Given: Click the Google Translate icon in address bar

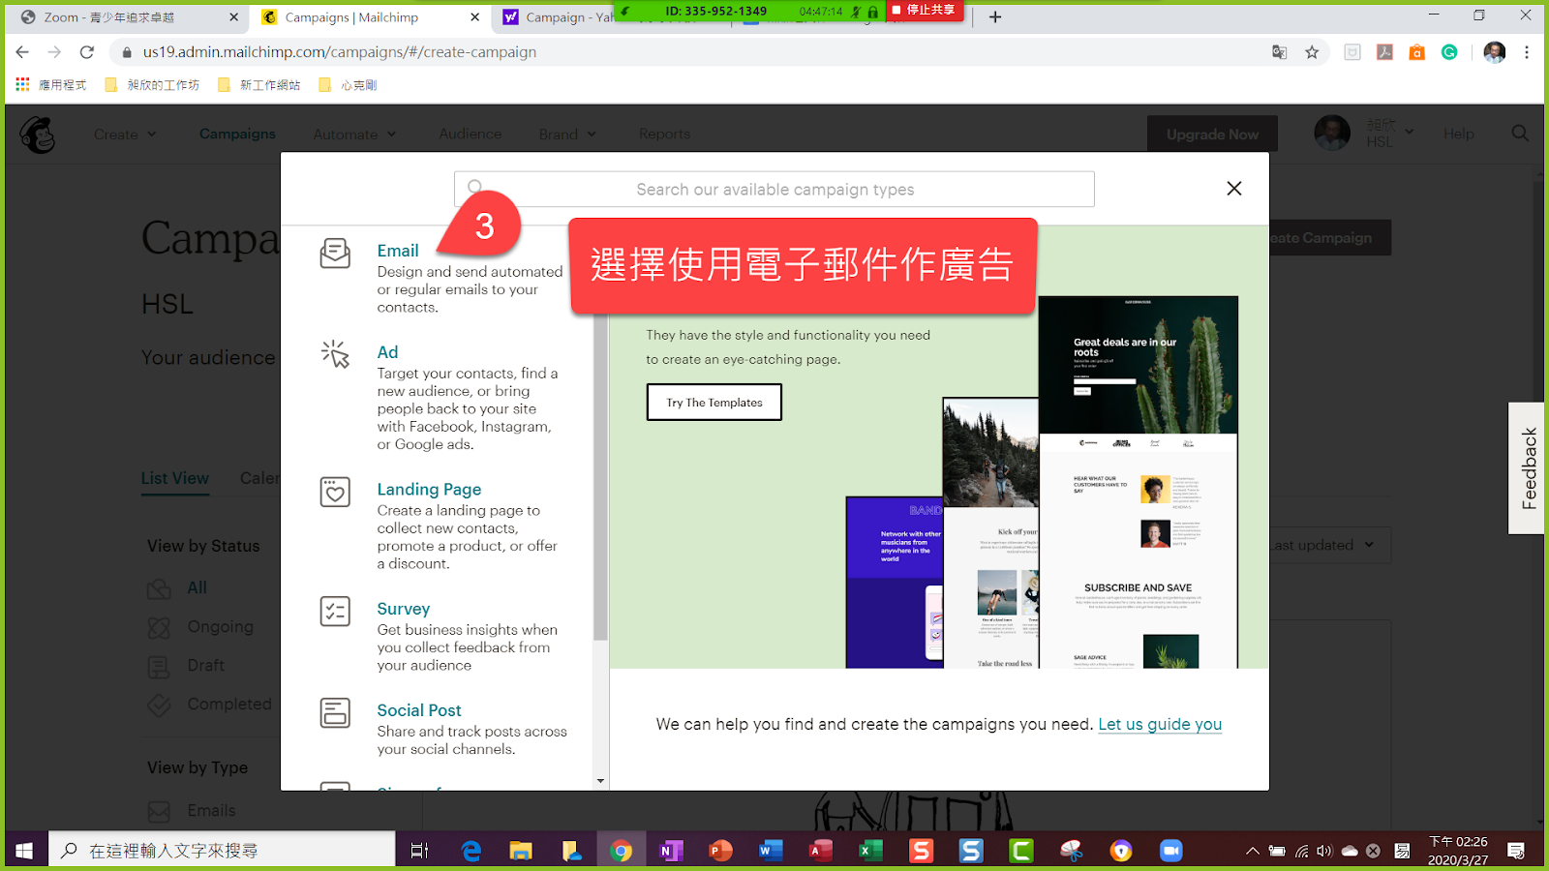Looking at the screenshot, I should click(x=1279, y=52).
